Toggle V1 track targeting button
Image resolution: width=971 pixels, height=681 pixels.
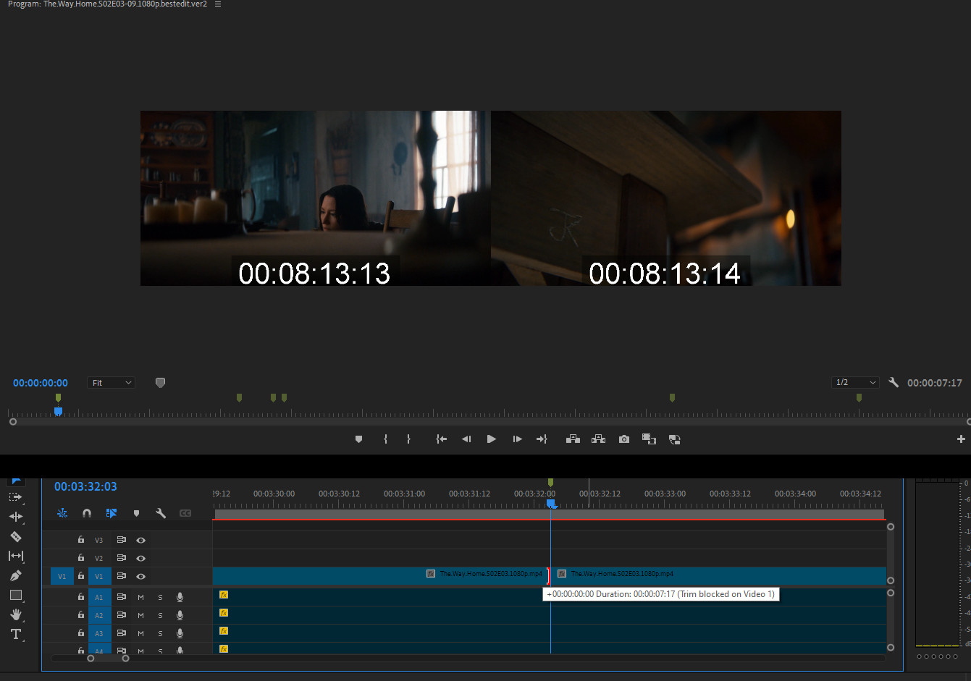pyautogui.click(x=99, y=576)
